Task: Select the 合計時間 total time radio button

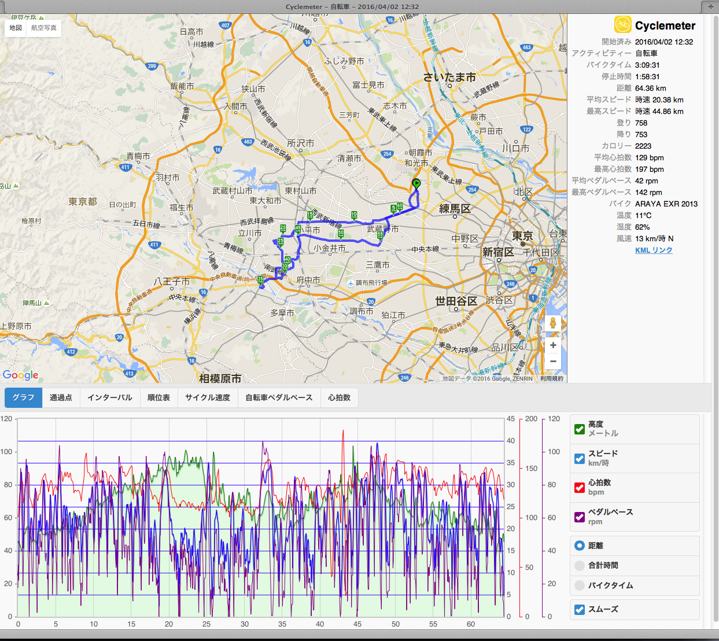Action: pos(580,565)
